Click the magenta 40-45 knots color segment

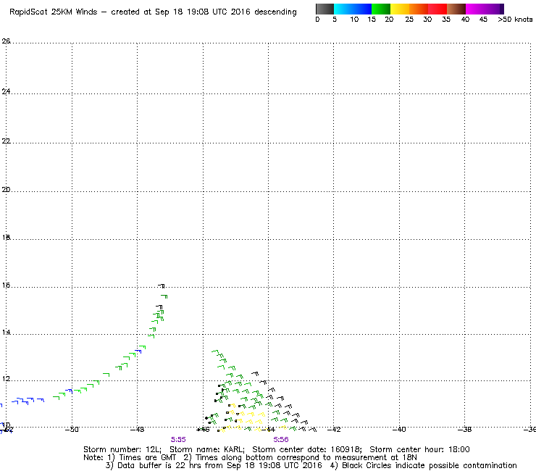(x=475, y=9)
